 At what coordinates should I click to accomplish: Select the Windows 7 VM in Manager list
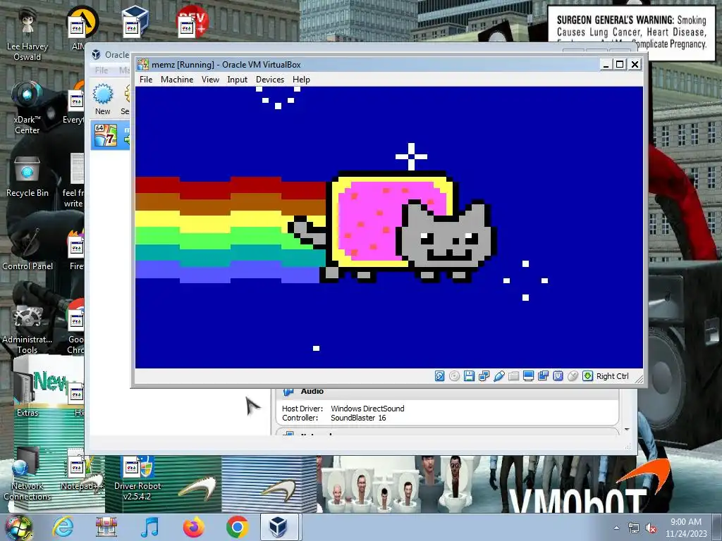tap(111, 135)
